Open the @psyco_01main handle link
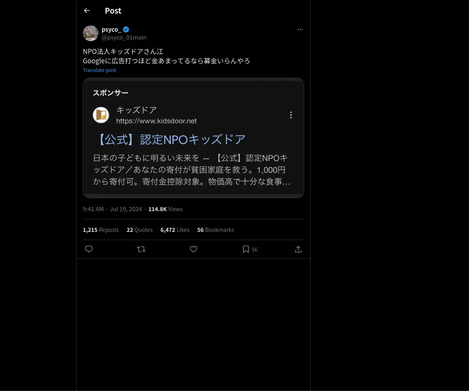The height and width of the screenshot is (391, 469). coord(124,38)
